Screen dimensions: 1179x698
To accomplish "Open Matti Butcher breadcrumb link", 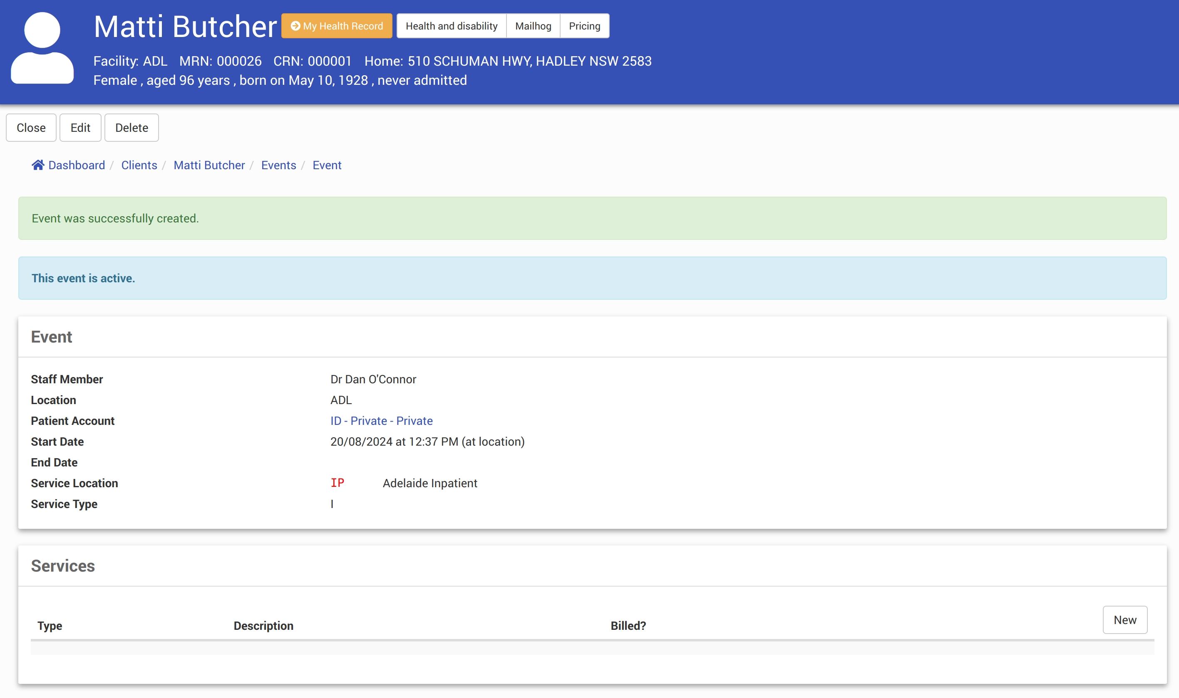I will [209, 165].
